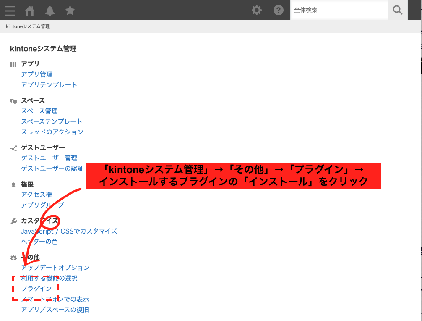Viewport: 422px width, 321px height.
Task: Click the kintoneシステム管理 page heading
Action: click(x=43, y=49)
